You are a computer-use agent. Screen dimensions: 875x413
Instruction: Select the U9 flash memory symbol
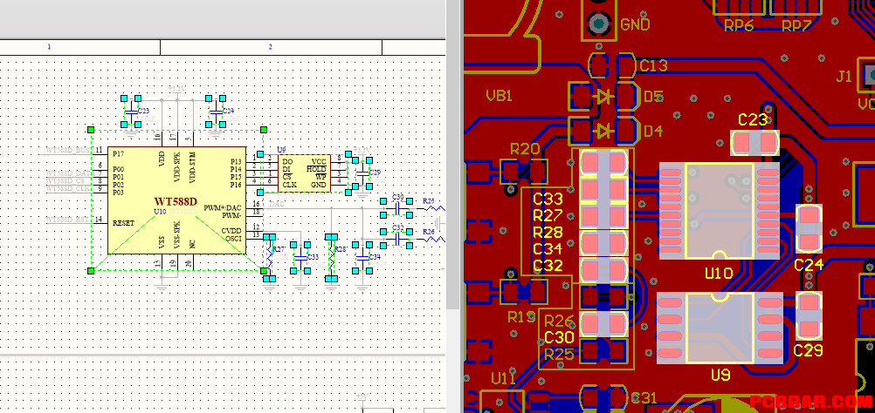coord(303,173)
